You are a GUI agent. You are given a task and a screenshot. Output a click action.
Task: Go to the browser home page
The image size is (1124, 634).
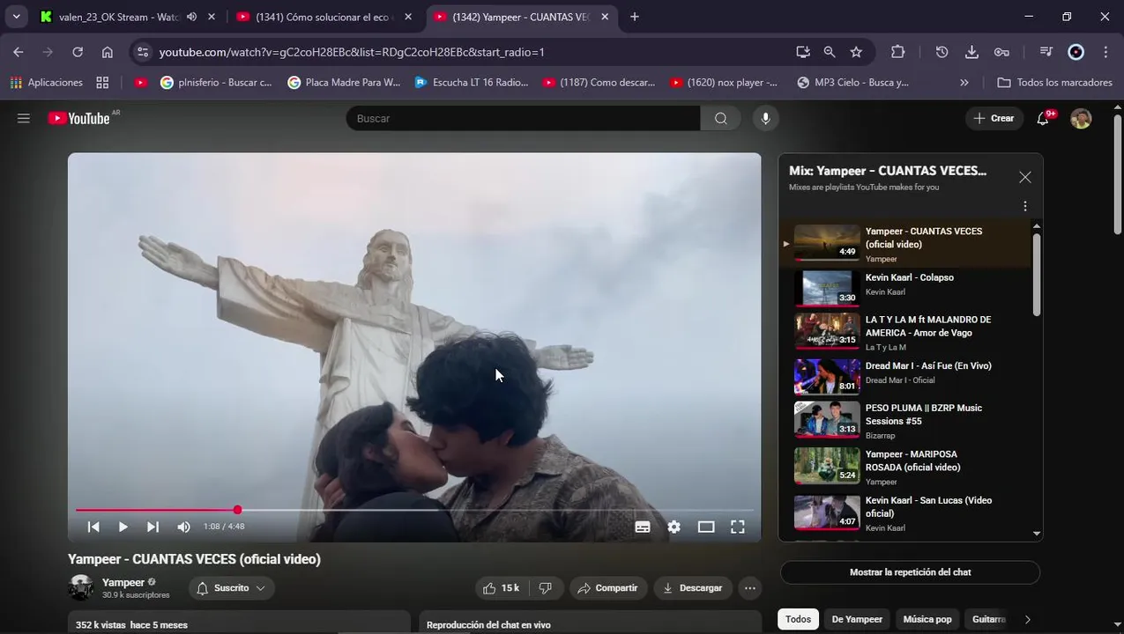point(108,52)
